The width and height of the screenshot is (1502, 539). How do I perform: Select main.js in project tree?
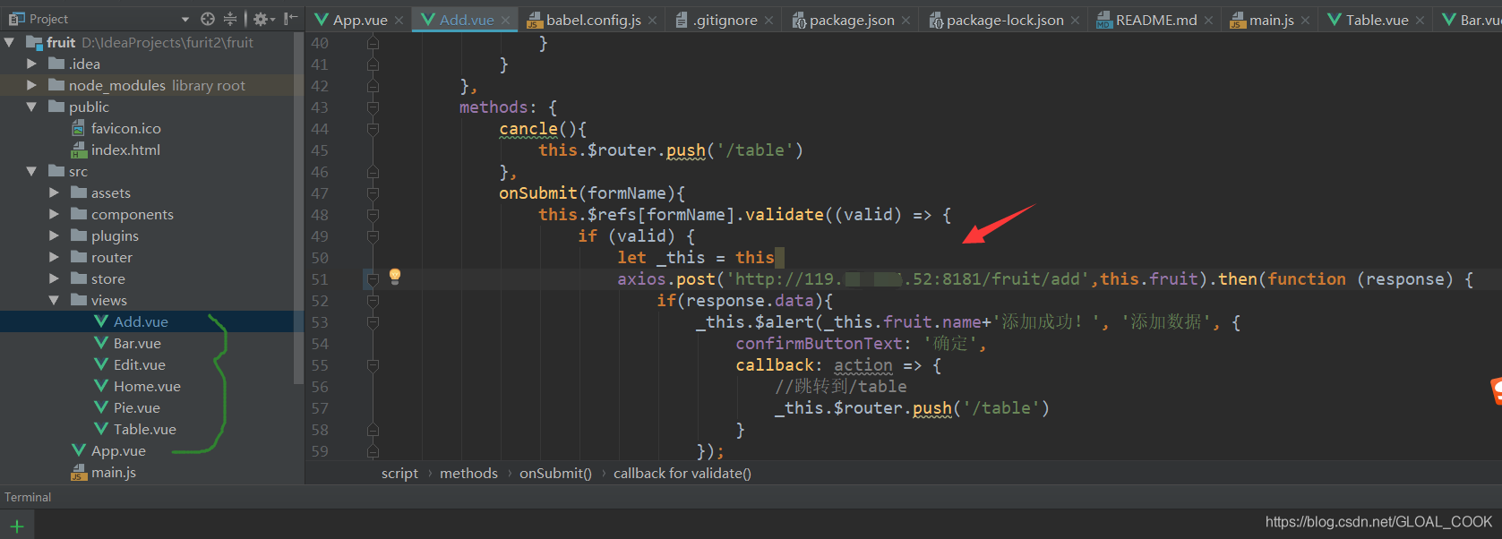click(x=114, y=472)
